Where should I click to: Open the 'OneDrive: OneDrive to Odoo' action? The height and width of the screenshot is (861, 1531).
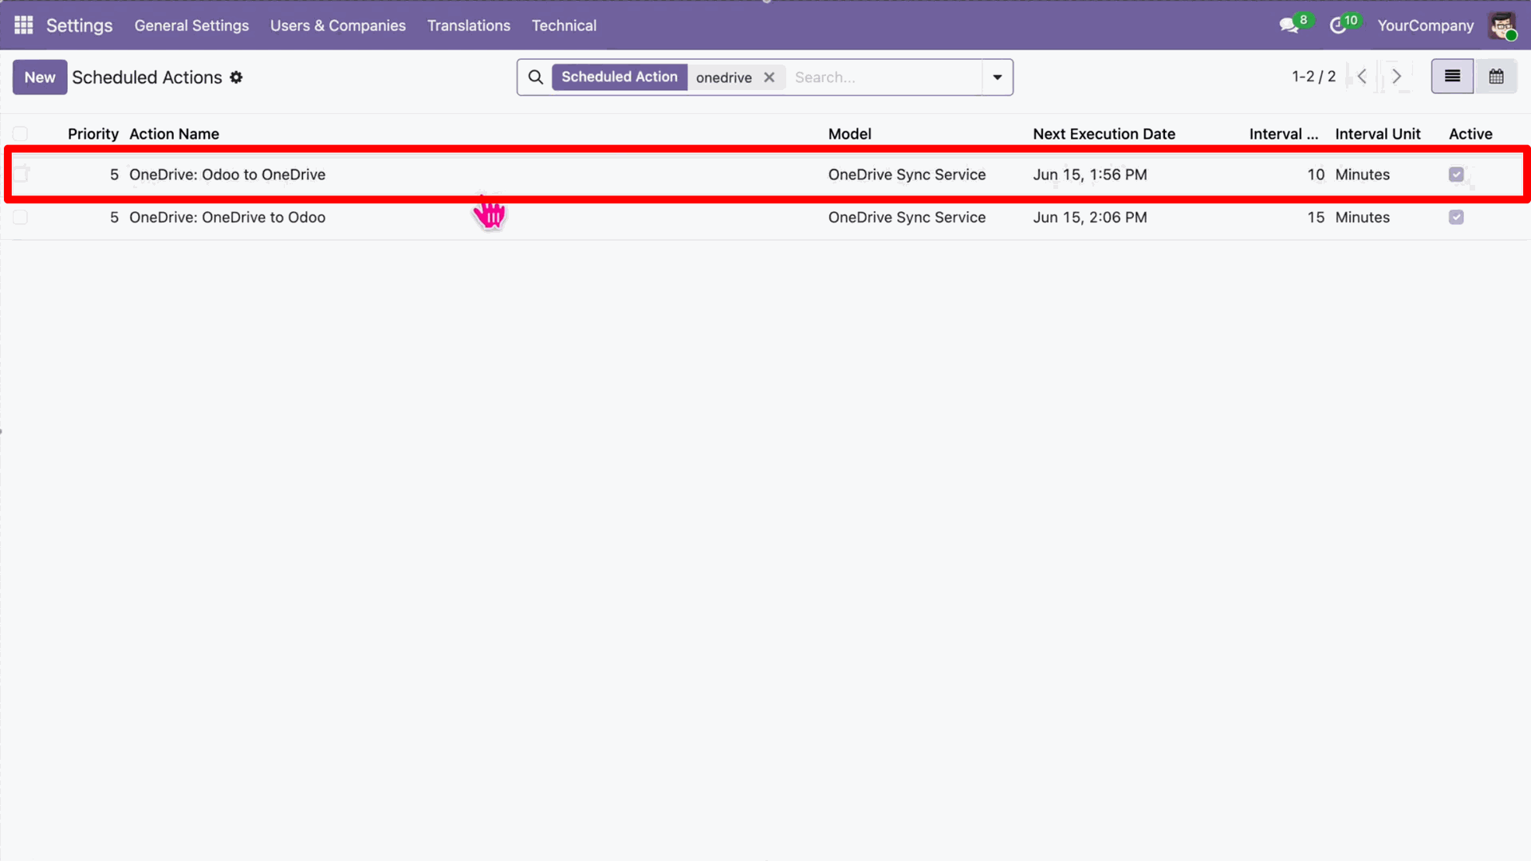(x=227, y=218)
